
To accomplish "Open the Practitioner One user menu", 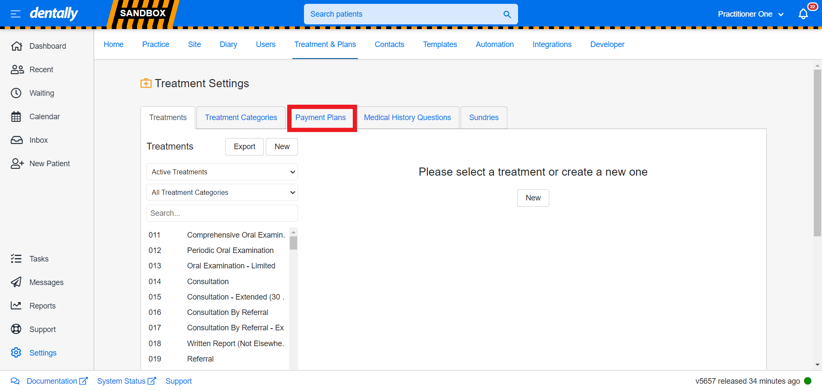I will point(750,14).
